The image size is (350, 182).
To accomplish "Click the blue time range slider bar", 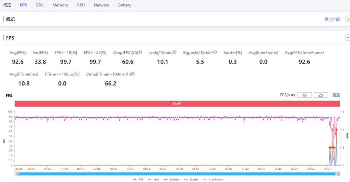I will point(177,174).
